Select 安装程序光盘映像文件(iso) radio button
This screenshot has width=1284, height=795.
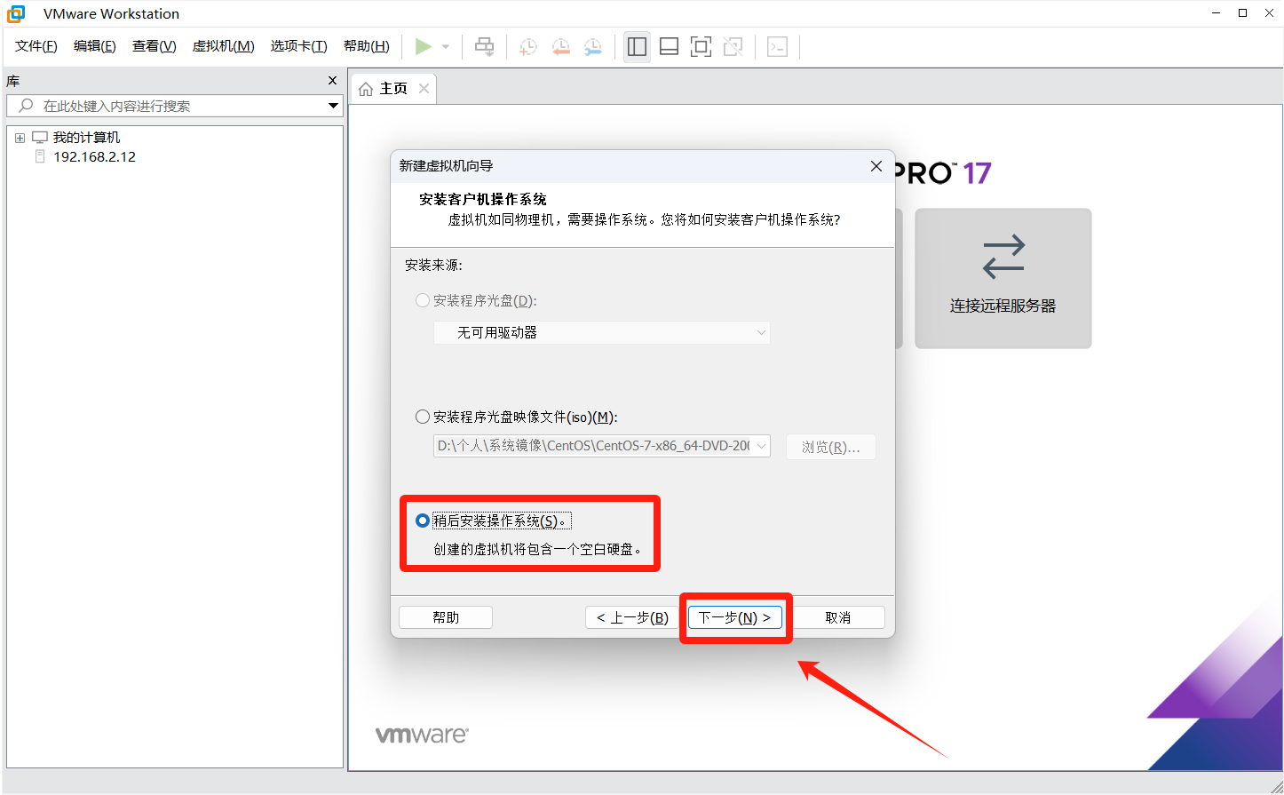pos(423,417)
